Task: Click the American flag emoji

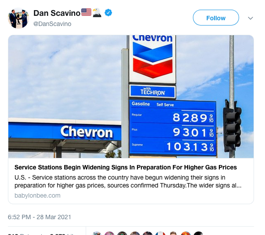Action: (x=86, y=13)
